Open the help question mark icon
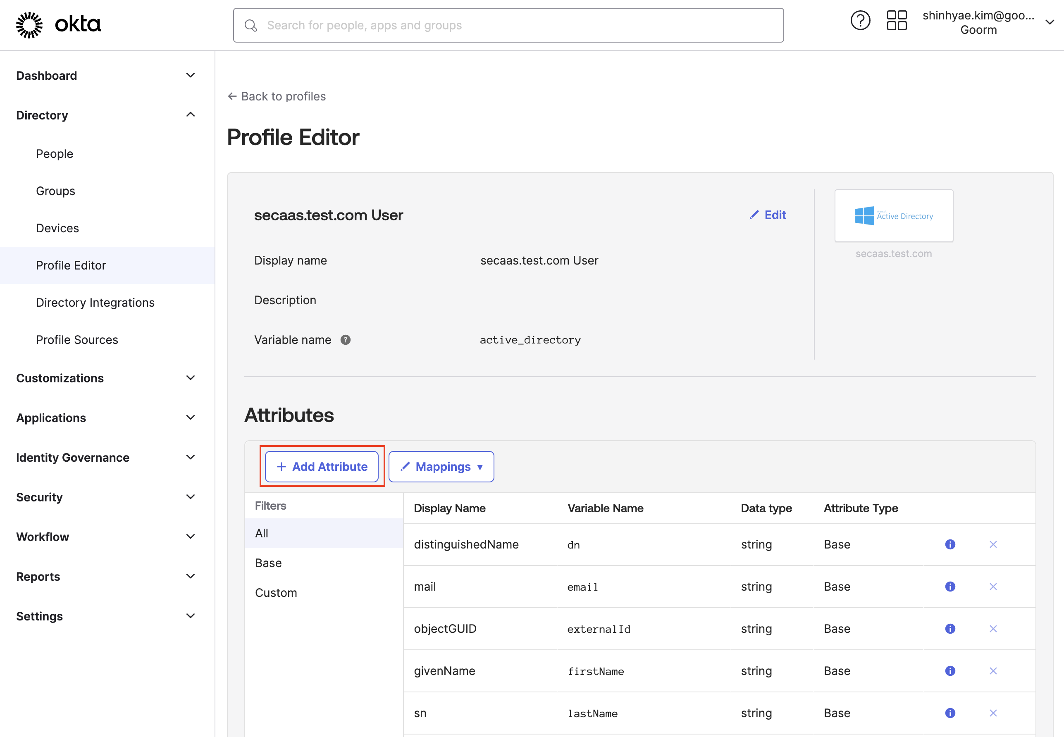 [x=860, y=21]
